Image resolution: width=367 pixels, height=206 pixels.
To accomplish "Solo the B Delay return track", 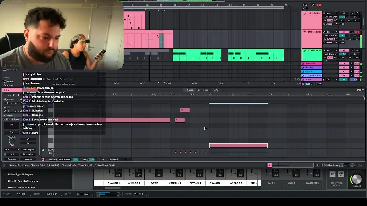I will 352,67.
